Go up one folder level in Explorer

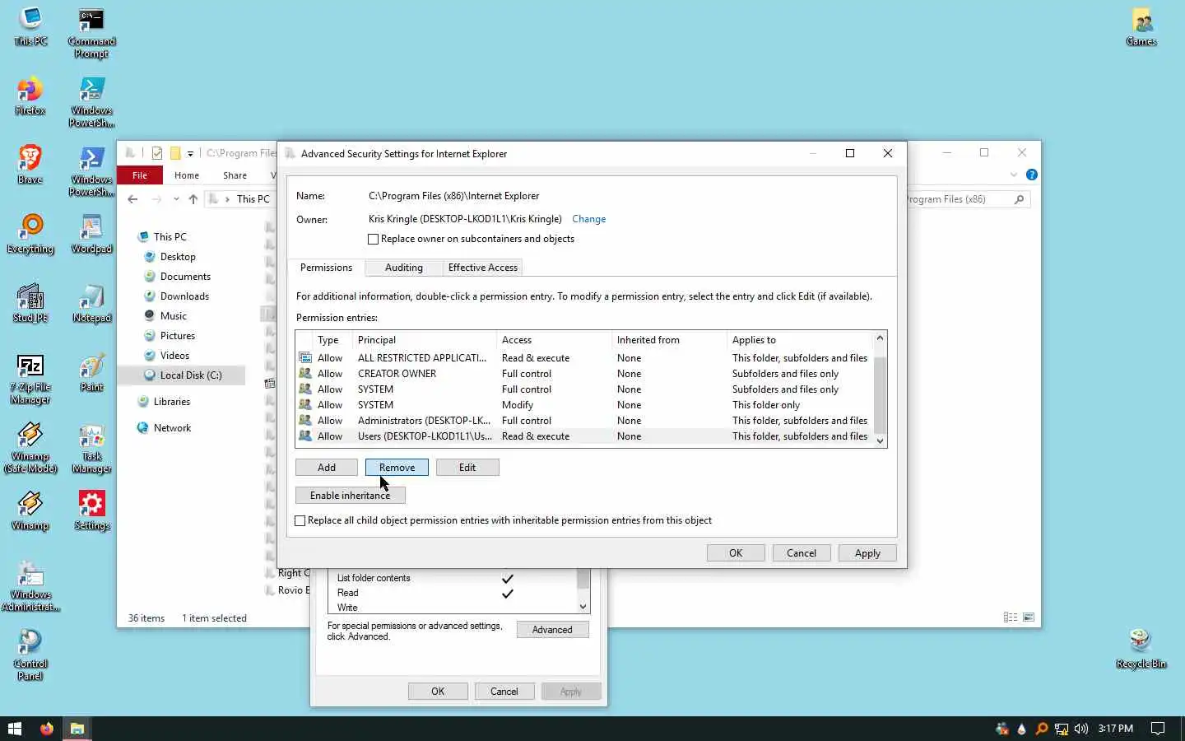coord(193,199)
